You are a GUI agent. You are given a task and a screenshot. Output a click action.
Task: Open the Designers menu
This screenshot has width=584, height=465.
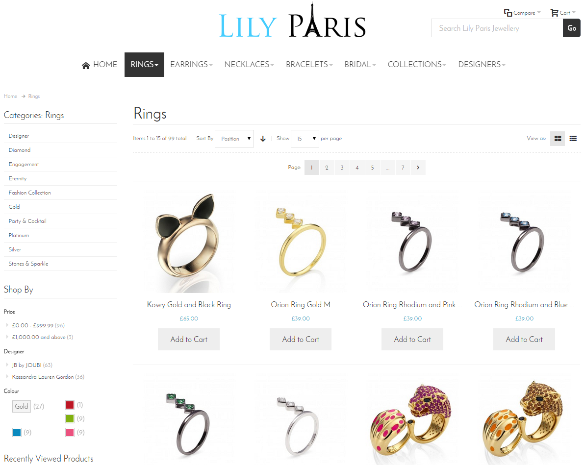click(482, 64)
